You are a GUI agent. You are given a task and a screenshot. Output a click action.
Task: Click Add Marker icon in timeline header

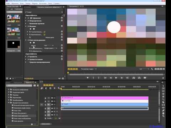pyautogui.click(x=55, y=88)
